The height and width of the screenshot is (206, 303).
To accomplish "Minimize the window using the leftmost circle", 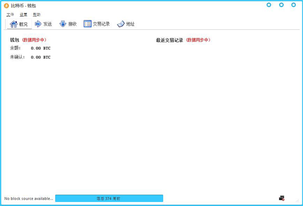I will [269, 5].
